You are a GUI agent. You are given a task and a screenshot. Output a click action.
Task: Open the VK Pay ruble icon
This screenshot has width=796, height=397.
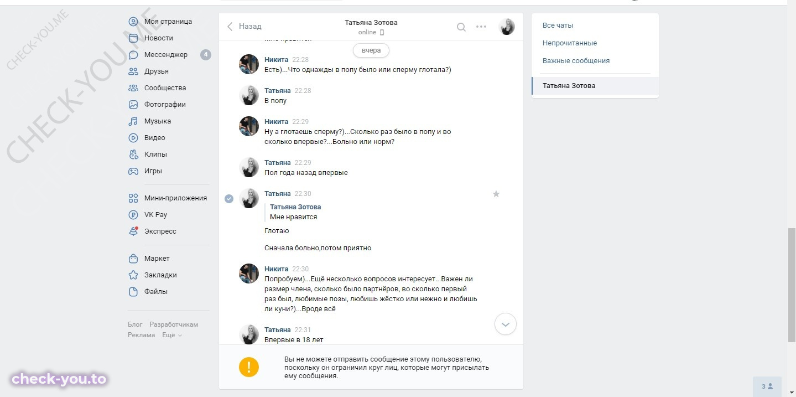point(133,215)
